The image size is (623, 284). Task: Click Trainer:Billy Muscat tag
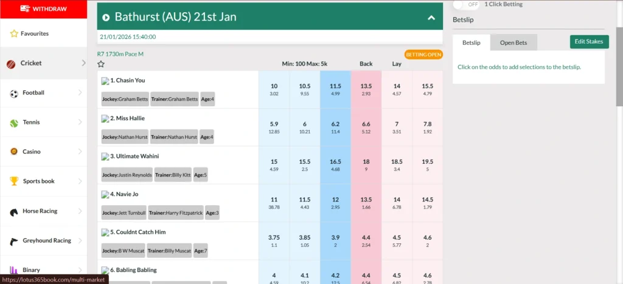[x=169, y=251]
